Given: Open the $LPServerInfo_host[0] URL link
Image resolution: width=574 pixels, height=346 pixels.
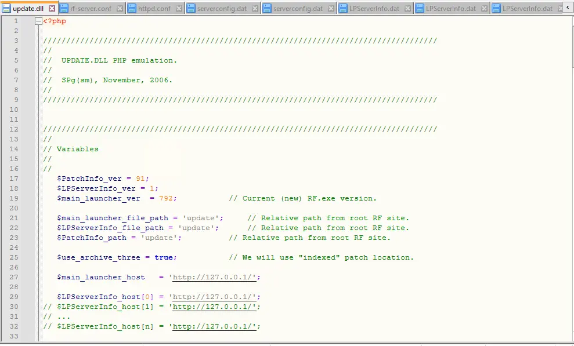Looking at the screenshot, I should click(x=214, y=297).
